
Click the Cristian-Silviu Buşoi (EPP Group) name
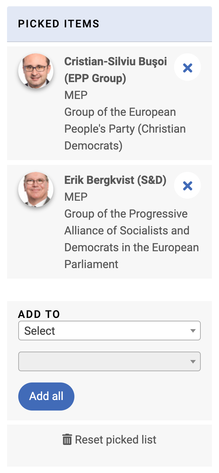[115, 70]
